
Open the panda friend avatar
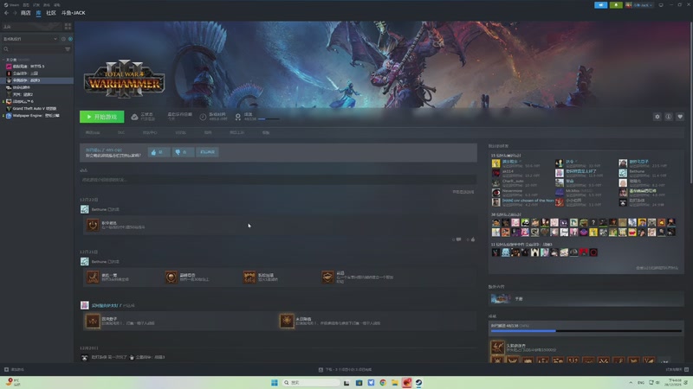coord(525,223)
